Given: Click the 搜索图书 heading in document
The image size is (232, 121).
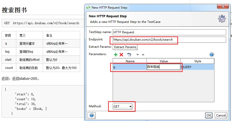Looking at the screenshot, I should [14, 10].
